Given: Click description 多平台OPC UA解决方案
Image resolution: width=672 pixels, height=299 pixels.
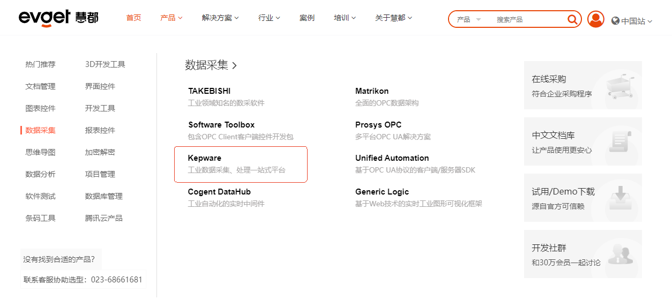Looking at the screenshot, I should 393,137.
